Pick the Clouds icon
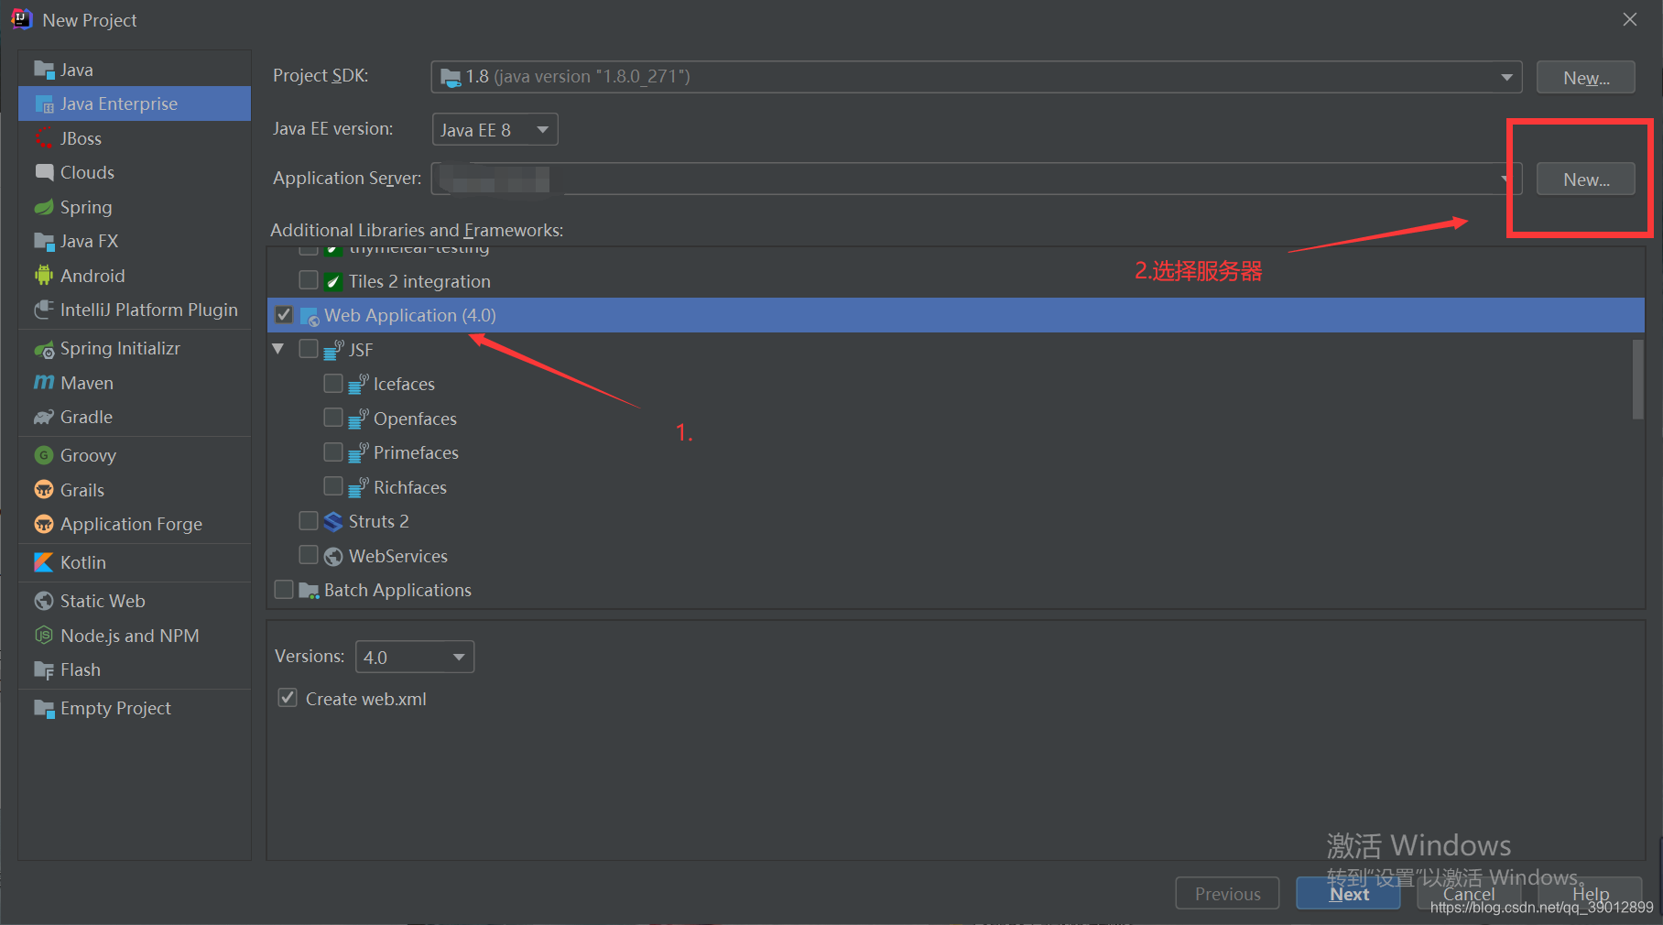Screen dimensions: 1663x925 pyautogui.click(x=44, y=172)
